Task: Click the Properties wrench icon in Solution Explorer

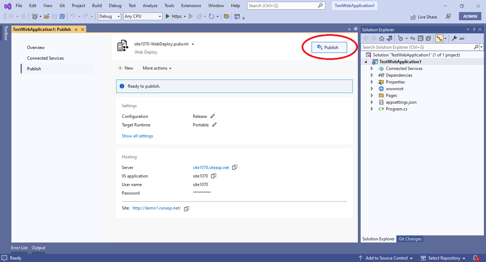Action: click(x=454, y=38)
